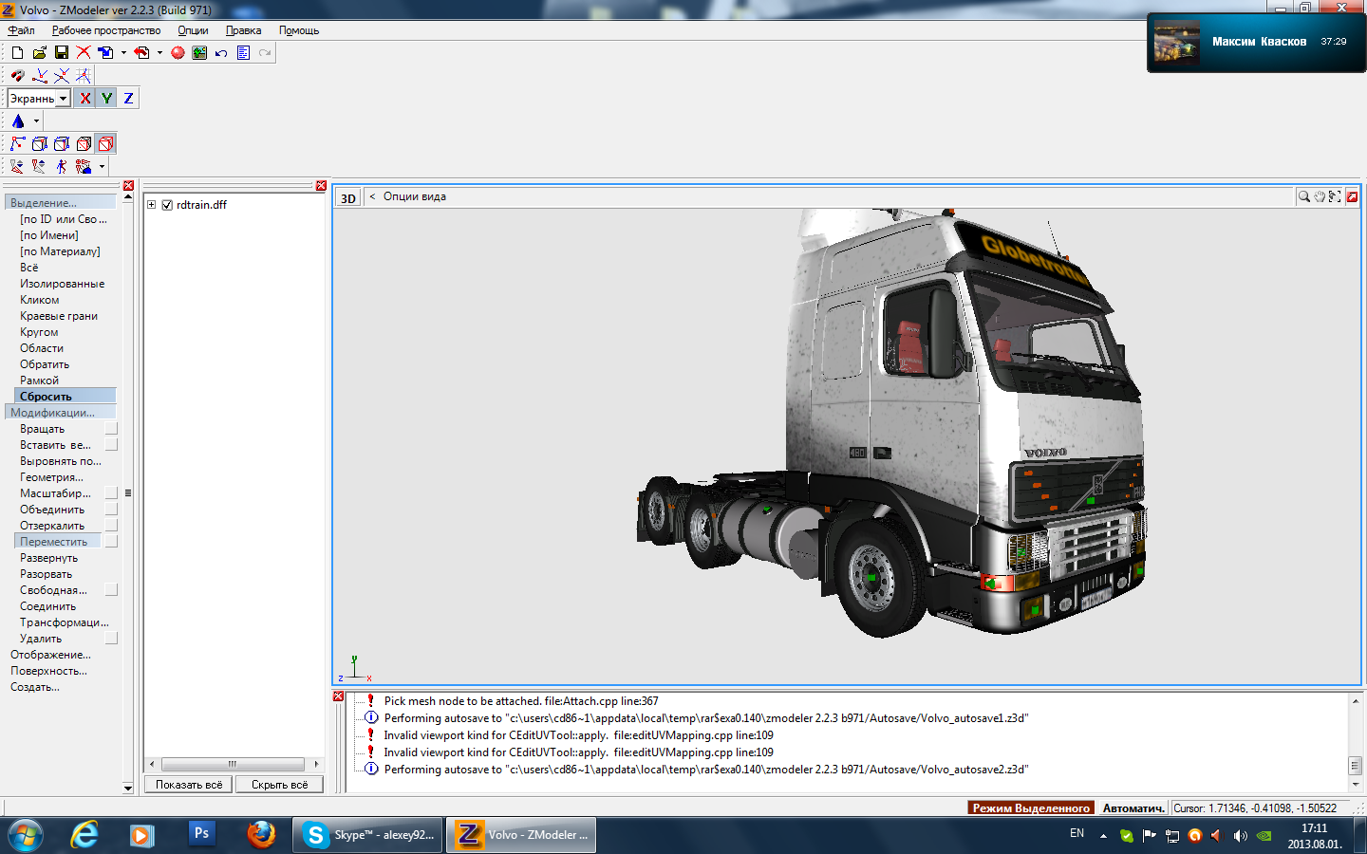Save the project with the floppy disk icon
The width and height of the screenshot is (1367, 854).
point(62,53)
